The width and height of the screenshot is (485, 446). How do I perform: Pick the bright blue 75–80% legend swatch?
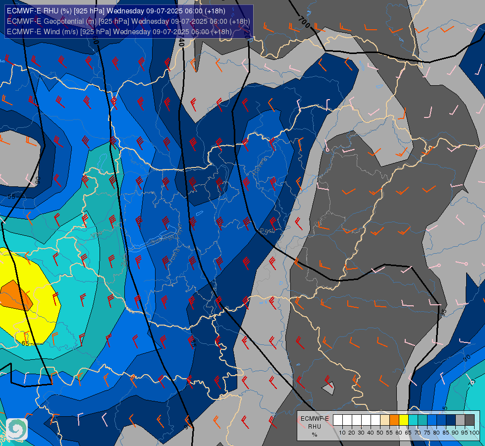(x=432, y=420)
